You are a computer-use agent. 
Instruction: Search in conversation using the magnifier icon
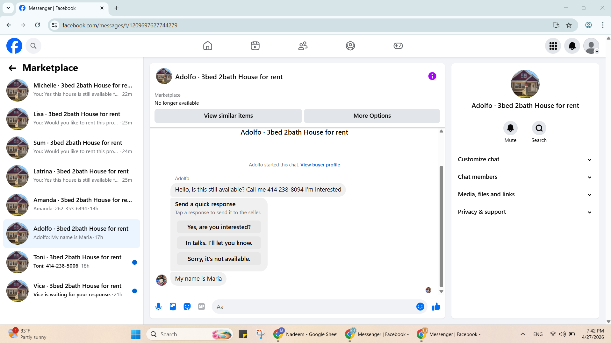(539, 128)
